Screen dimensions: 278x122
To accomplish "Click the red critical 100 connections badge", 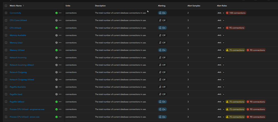I will click(236, 13).
